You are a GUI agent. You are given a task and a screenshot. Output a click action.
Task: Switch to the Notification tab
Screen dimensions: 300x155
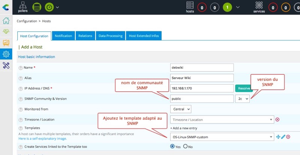point(63,36)
